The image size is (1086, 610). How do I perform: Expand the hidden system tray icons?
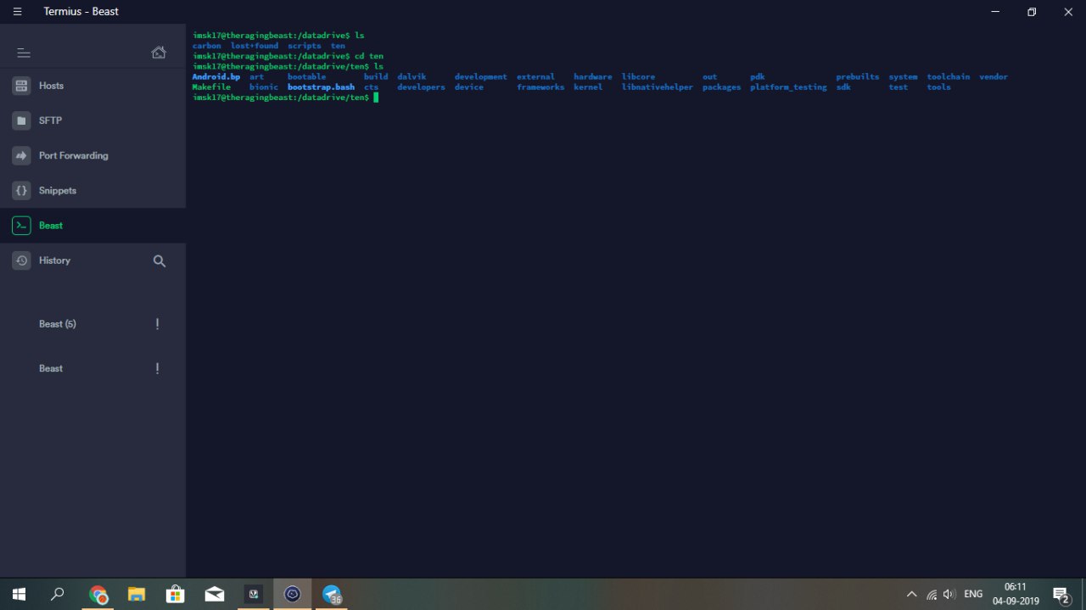coord(912,594)
